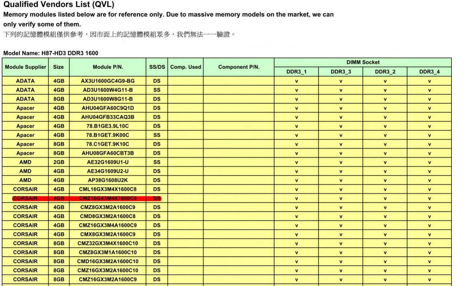Click the 'DDR3_1' column header
Image resolution: width=463 pixels, height=286 pixels.
[x=296, y=72]
